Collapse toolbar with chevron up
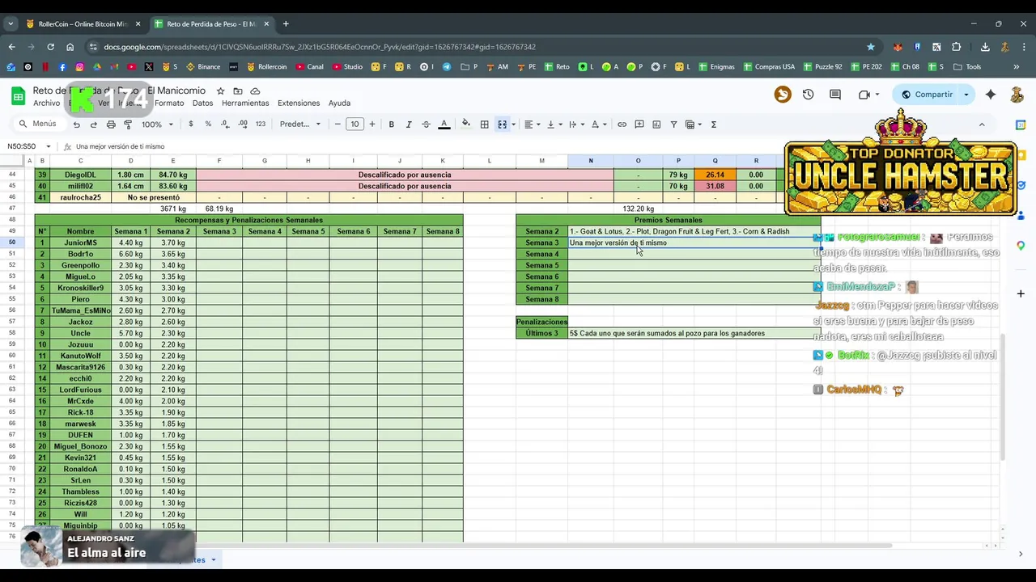The image size is (1036, 582). pos(982,124)
